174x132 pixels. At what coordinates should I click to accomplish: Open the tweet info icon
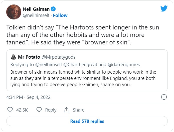(x=164, y=97)
